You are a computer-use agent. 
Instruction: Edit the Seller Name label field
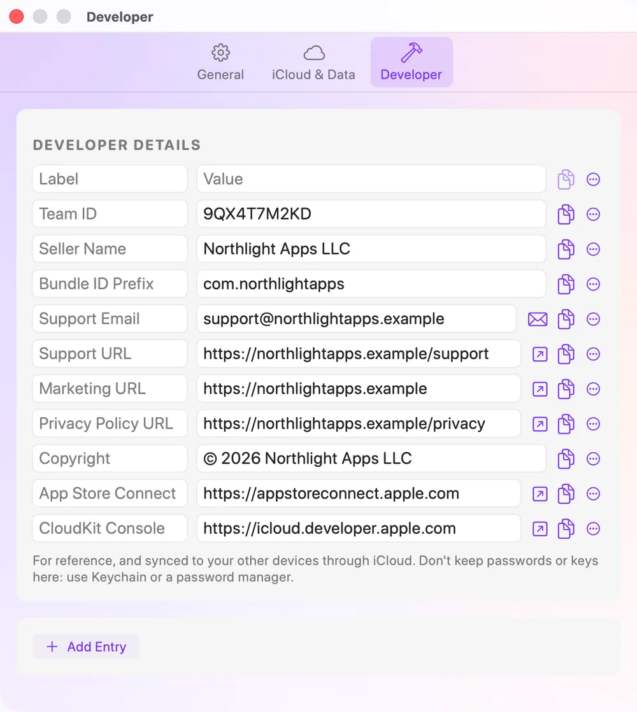(x=110, y=249)
